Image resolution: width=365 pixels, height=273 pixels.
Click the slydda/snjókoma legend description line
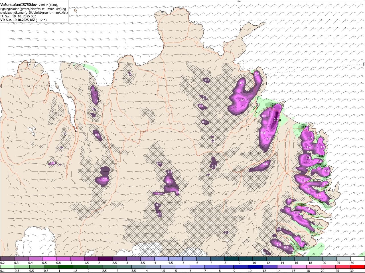pyautogui.click(x=34, y=13)
